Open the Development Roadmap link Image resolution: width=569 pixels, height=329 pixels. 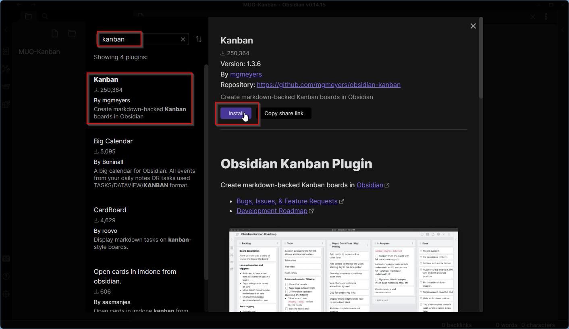point(272,211)
